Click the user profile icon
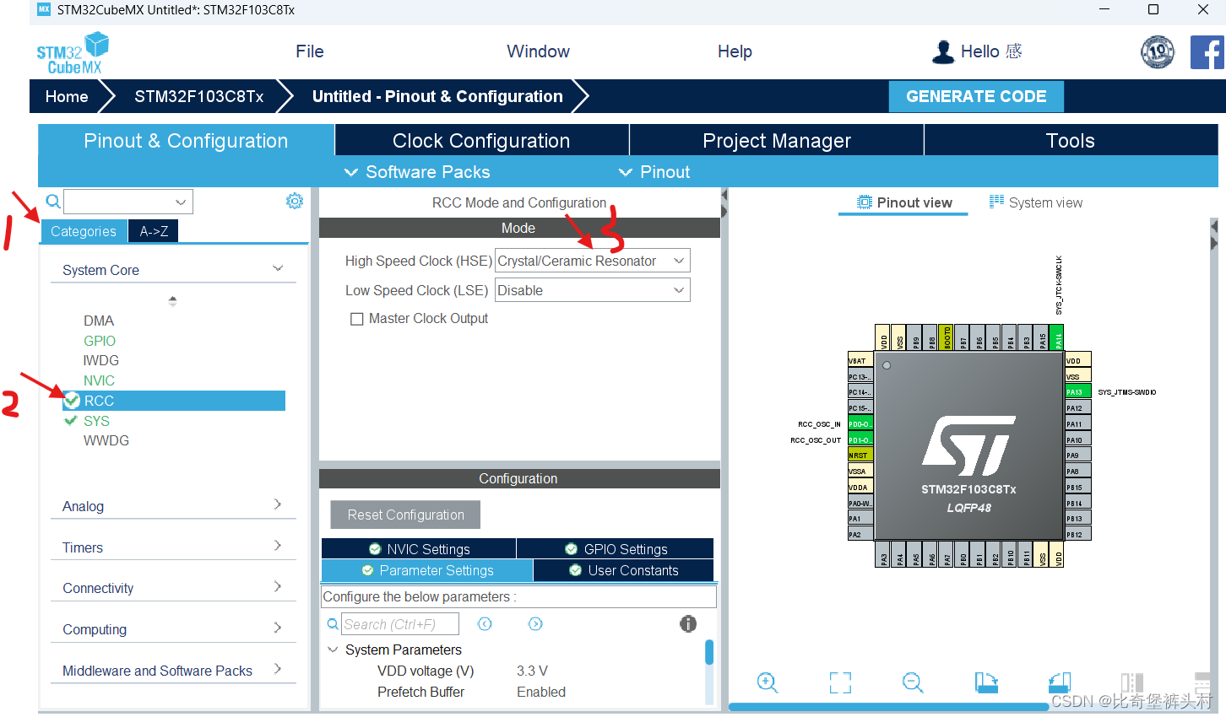Viewport: 1226px width, 717px height. click(942, 52)
